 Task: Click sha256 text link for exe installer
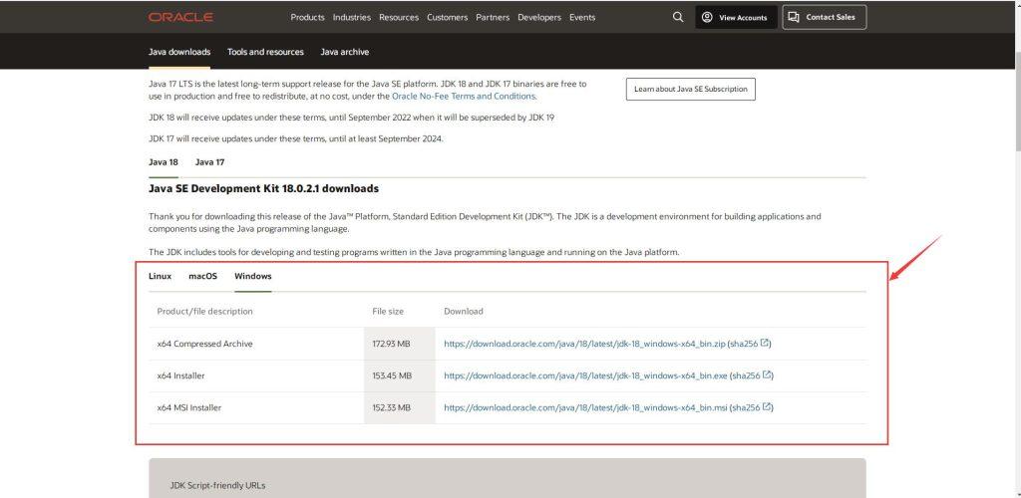746,375
